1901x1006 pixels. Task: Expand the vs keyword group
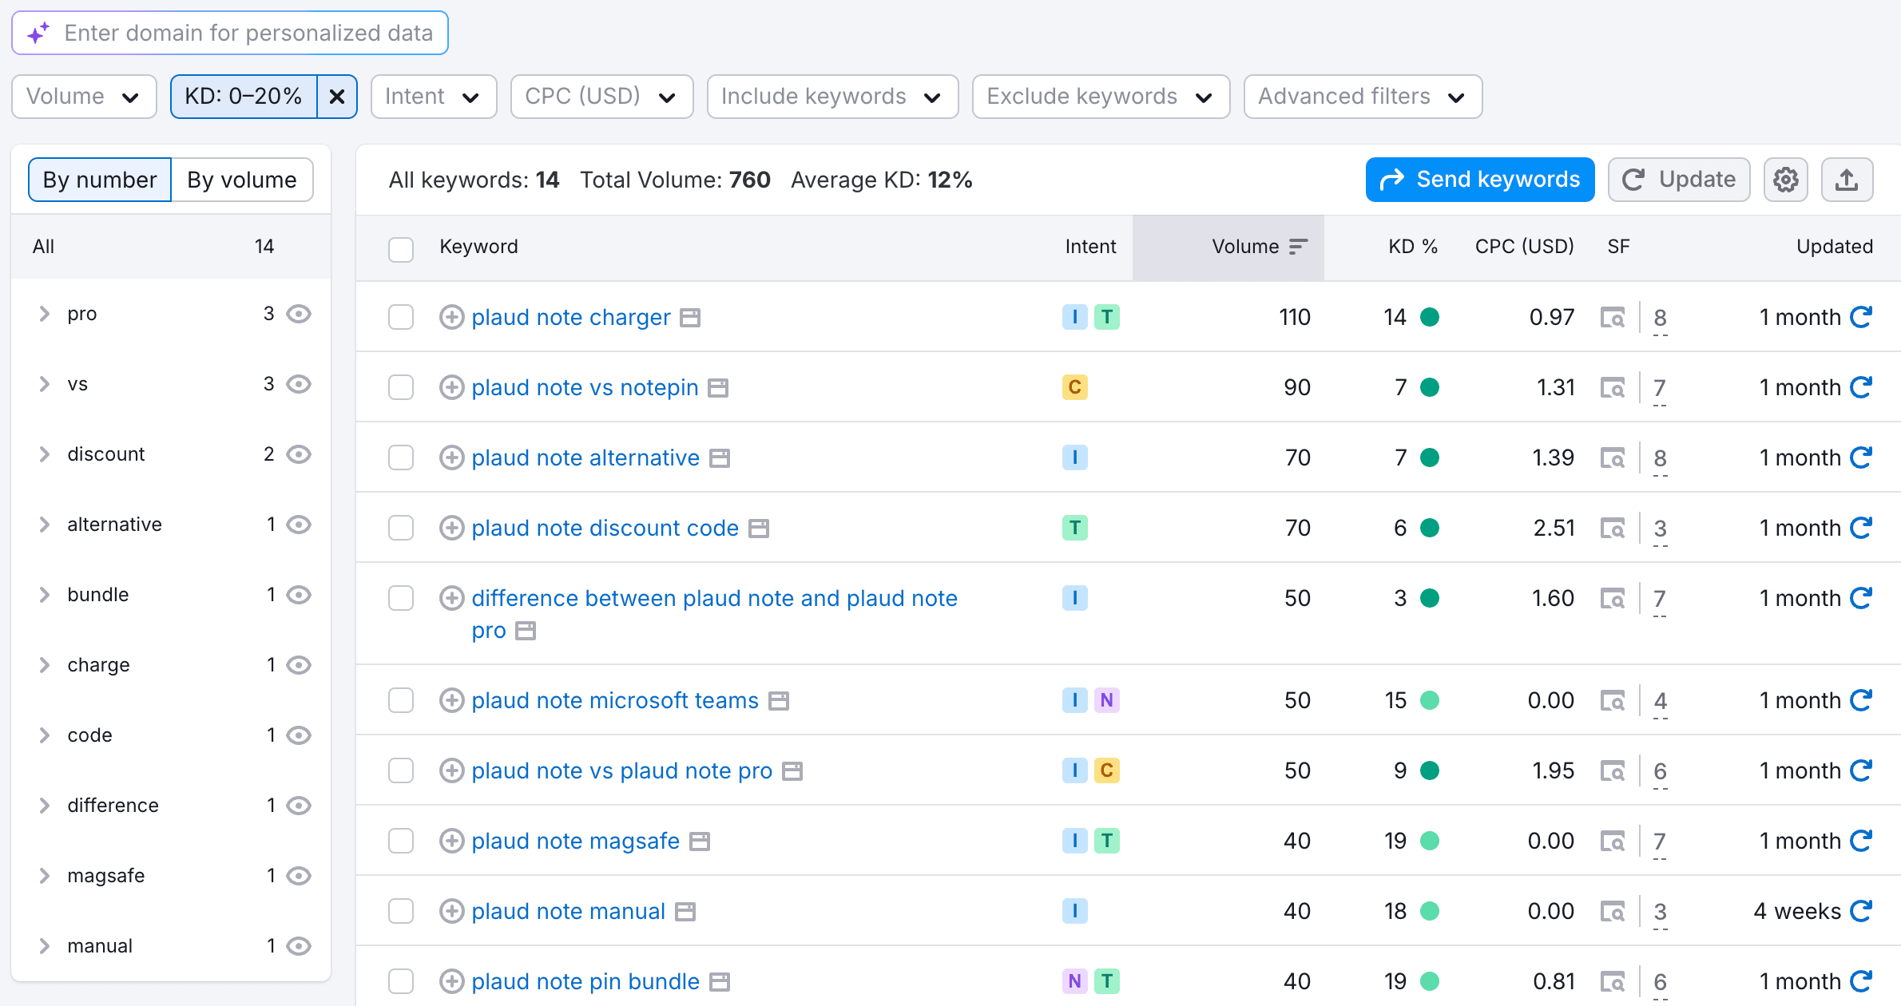pyautogui.click(x=45, y=384)
